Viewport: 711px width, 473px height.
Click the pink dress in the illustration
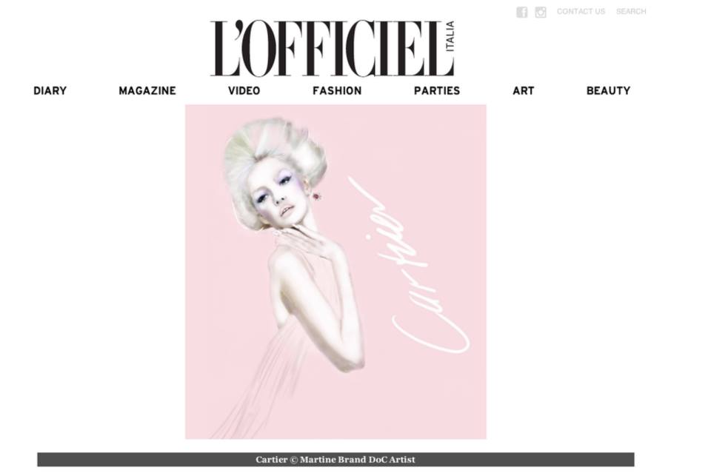point(276,363)
